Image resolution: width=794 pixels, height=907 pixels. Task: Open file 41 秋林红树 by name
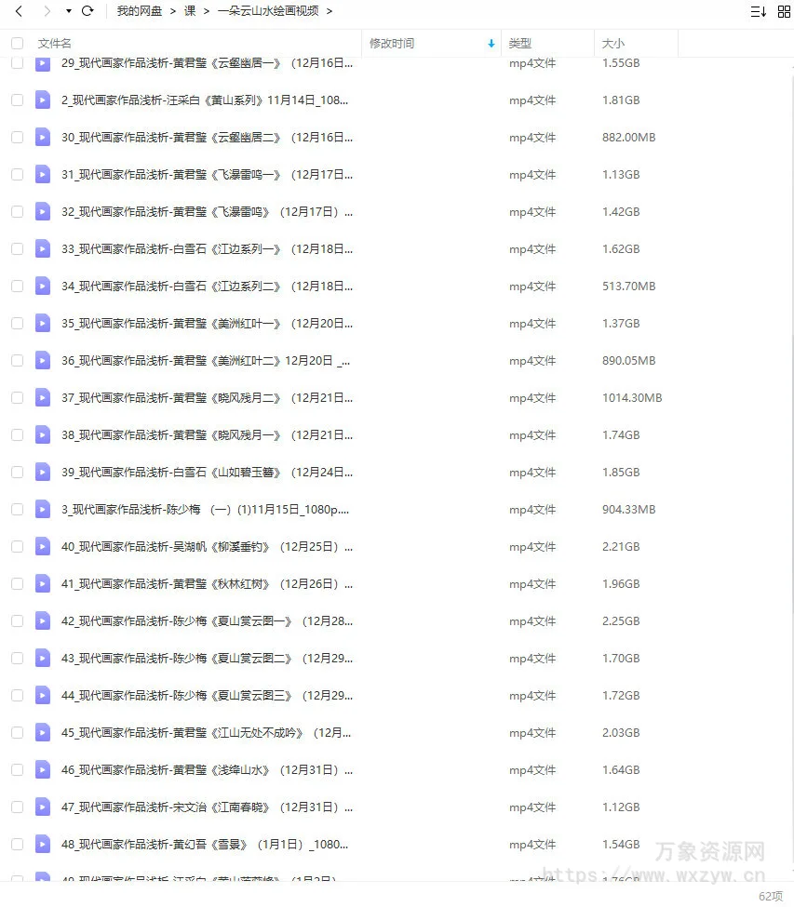coord(208,584)
